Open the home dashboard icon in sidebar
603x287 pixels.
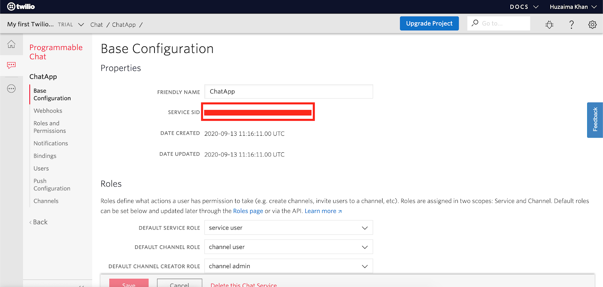(x=11, y=44)
